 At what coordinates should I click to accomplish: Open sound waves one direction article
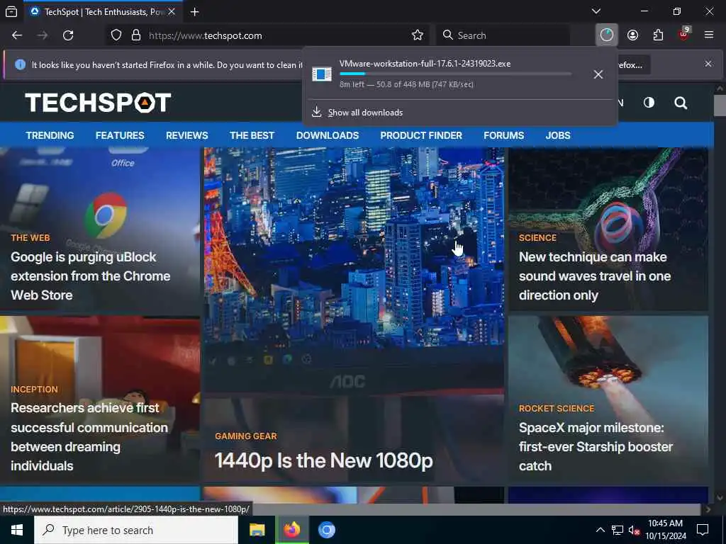tap(595, 276)
